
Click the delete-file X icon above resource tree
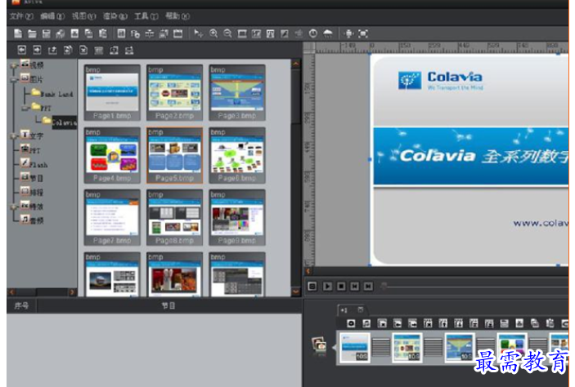coord(83,50)
